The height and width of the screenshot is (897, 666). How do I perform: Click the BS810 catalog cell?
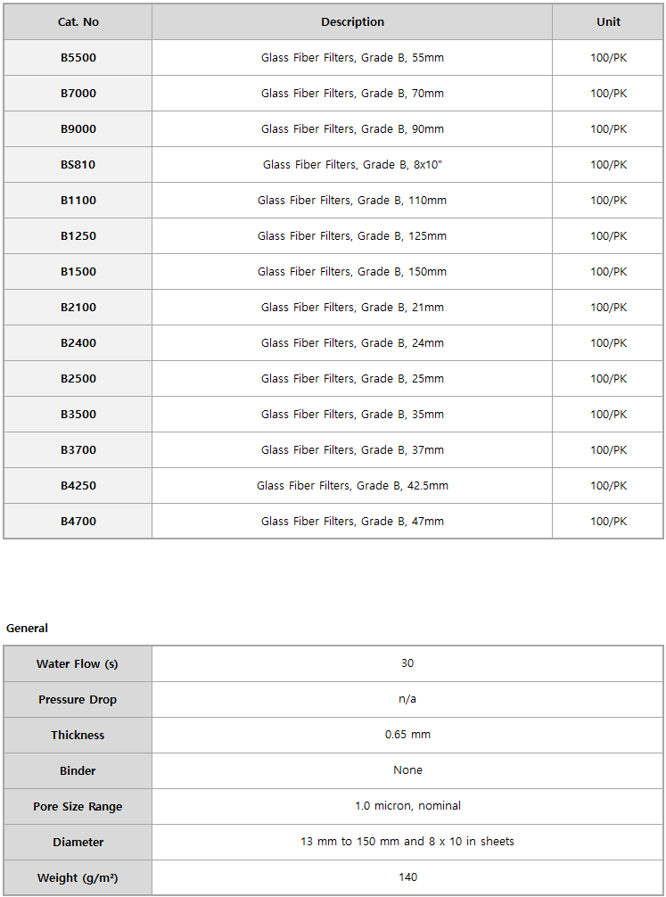click(78, 165)
